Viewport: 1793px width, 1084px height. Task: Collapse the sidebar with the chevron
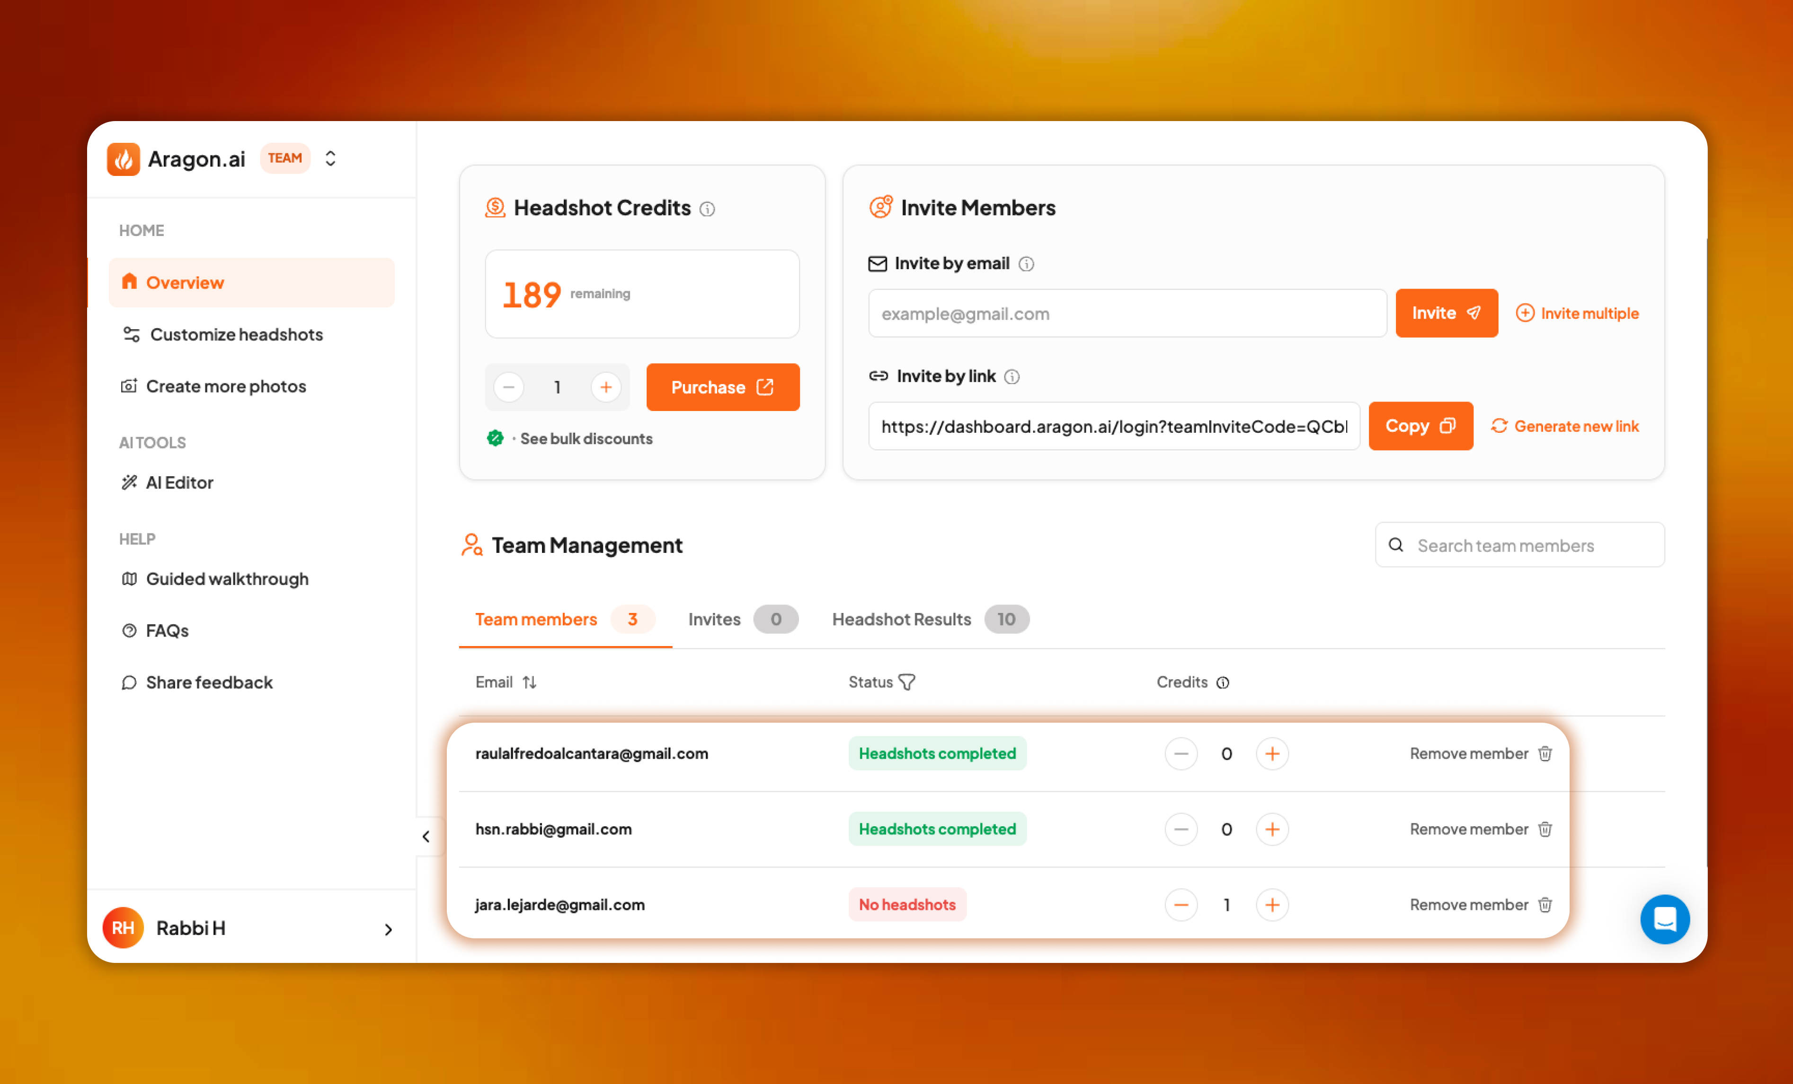point(426,836)
